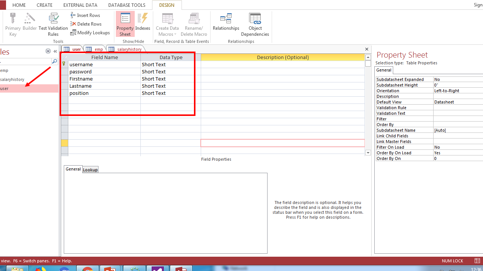The width and height of the screenshot is (483, 271).
Task: Open the Indexes window
Action: pos(143,23)
